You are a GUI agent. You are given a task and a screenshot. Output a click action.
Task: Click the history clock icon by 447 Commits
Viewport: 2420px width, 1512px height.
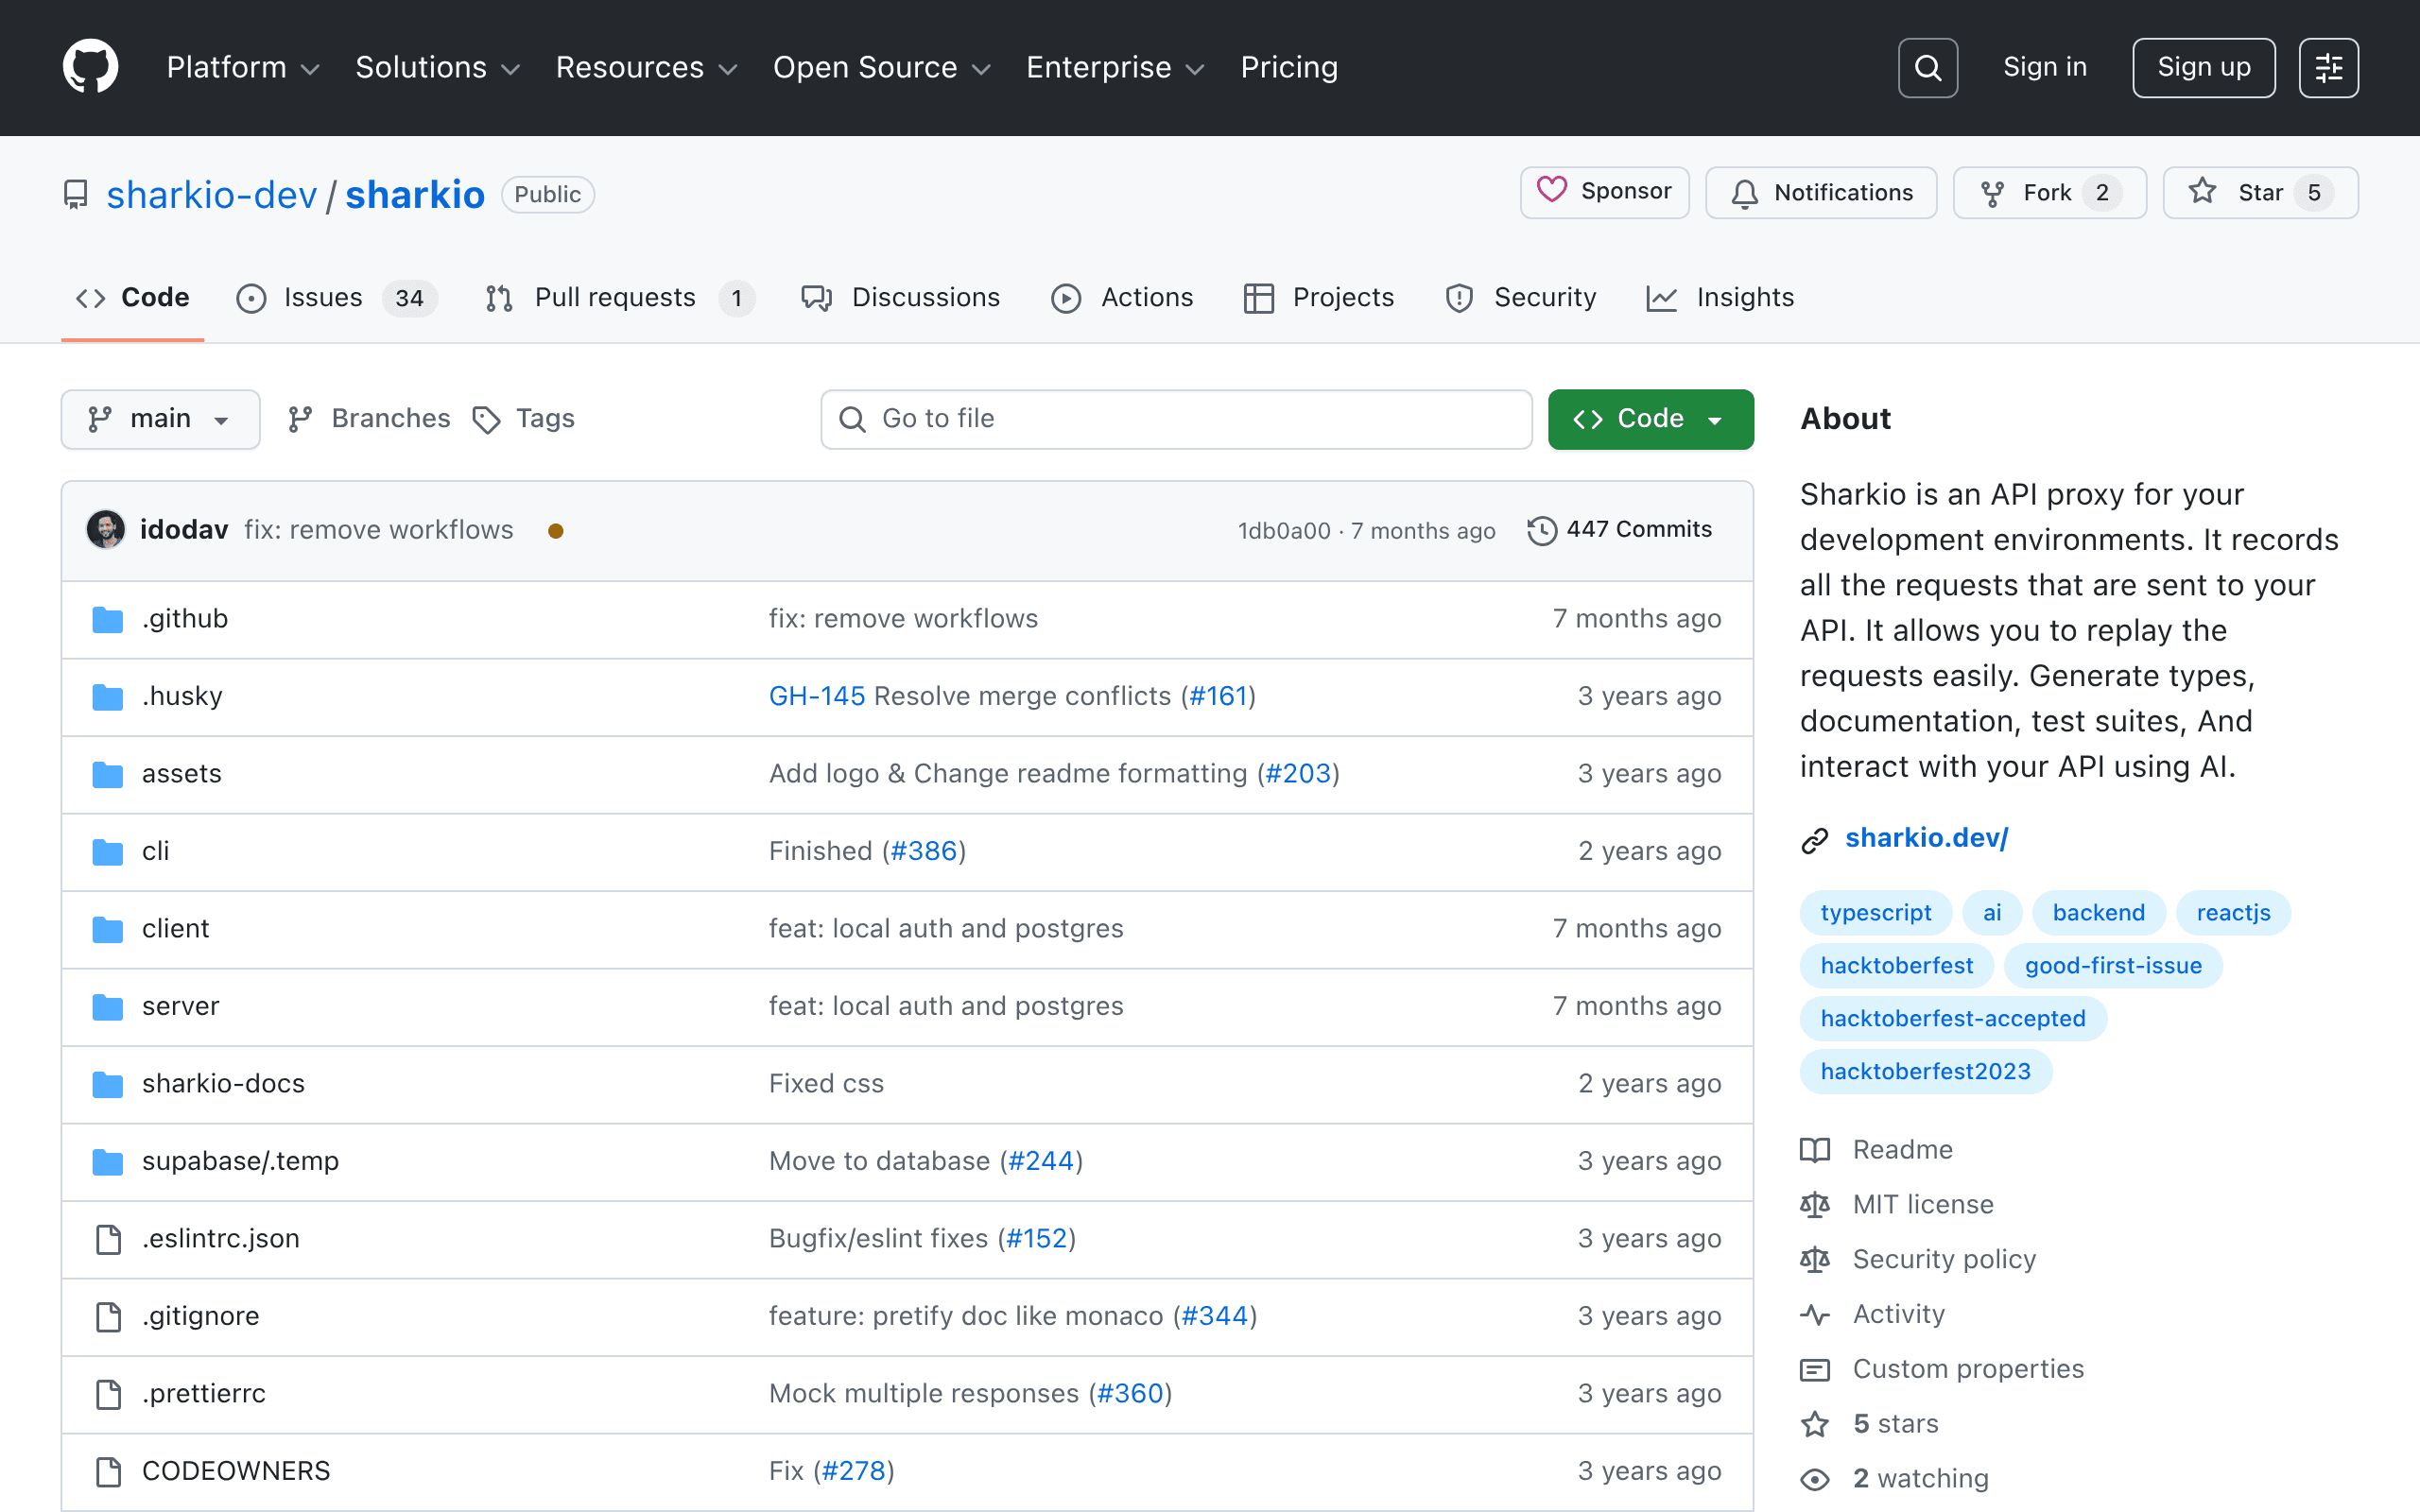click(1542, 530)
